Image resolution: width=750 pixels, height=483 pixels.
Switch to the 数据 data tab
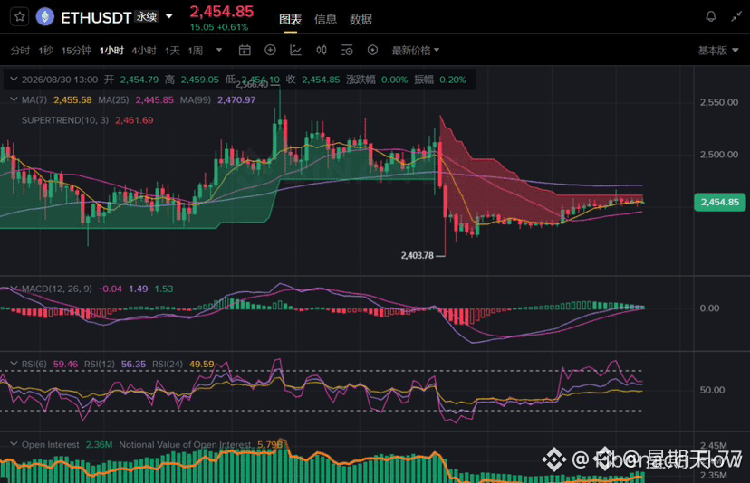tap(361, 19)
